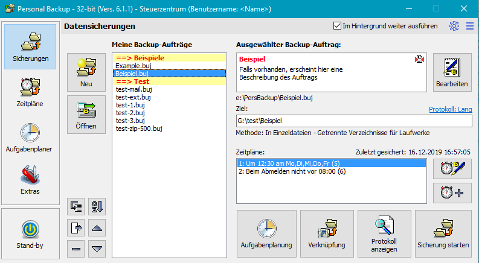Open the Zeitpläne section
This screenshot has height=263, width=479.
pos(30,92)
